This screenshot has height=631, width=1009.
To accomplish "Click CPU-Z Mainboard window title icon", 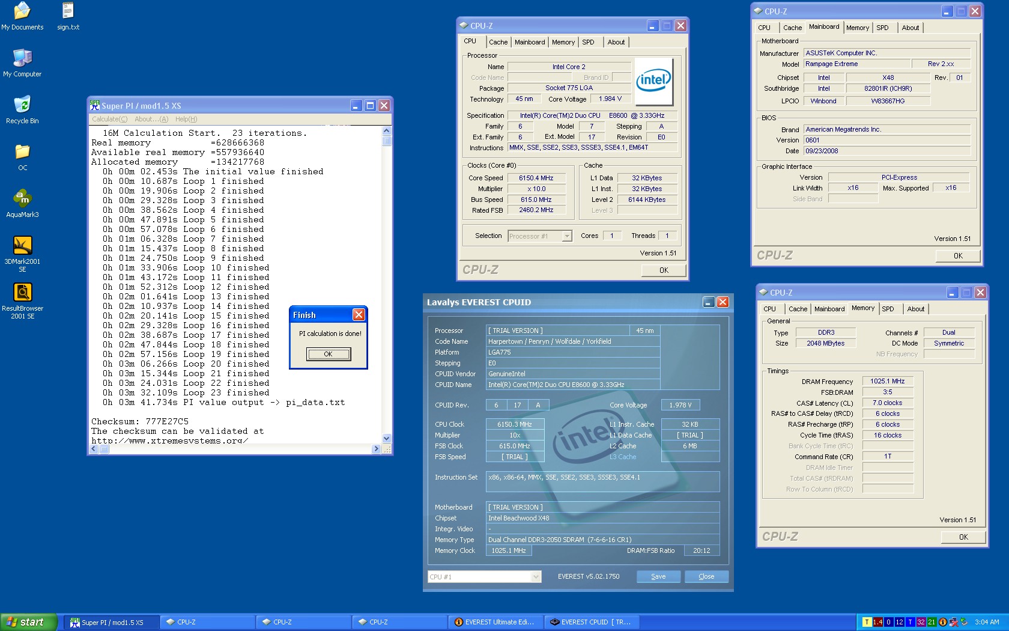I will pos(758,11).
